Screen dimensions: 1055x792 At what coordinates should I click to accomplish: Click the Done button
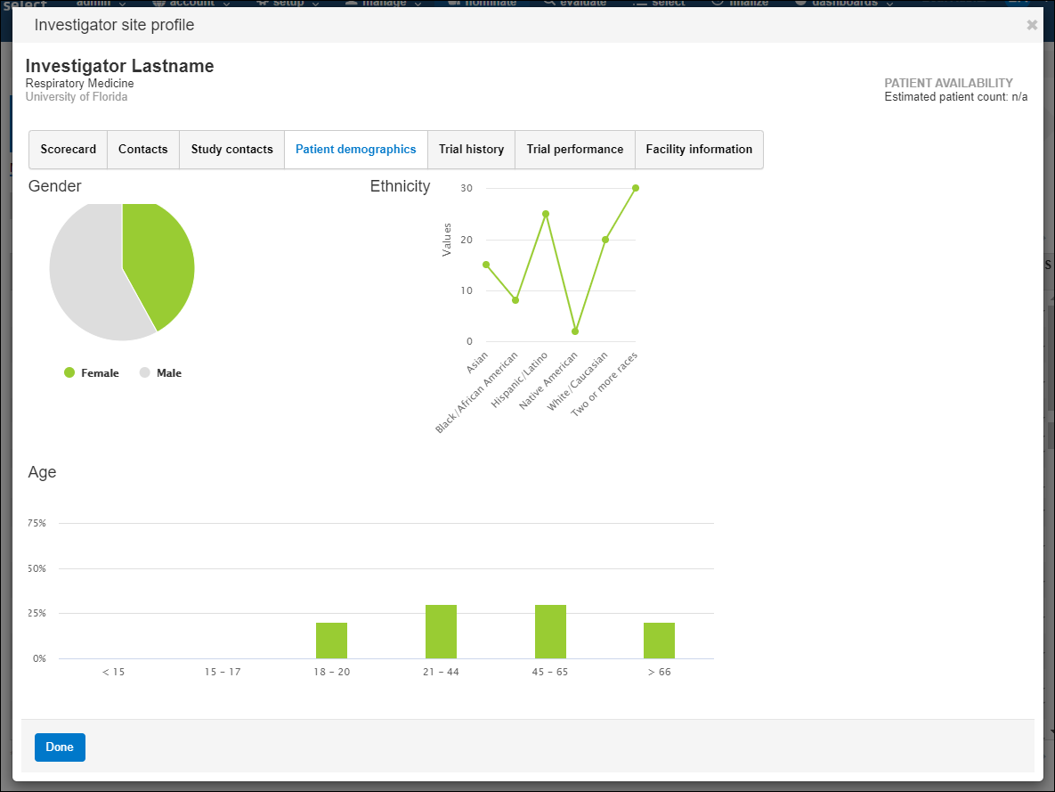click(x=60, y=747)
